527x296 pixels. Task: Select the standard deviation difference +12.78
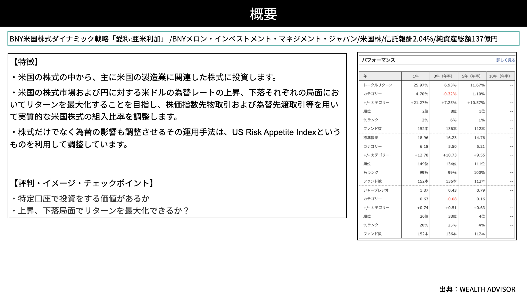tap(421, 155)
